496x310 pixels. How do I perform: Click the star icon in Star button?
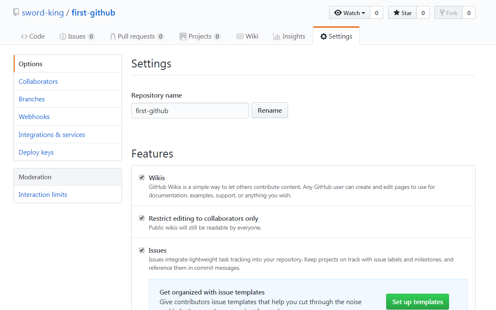tap(396, 13)
